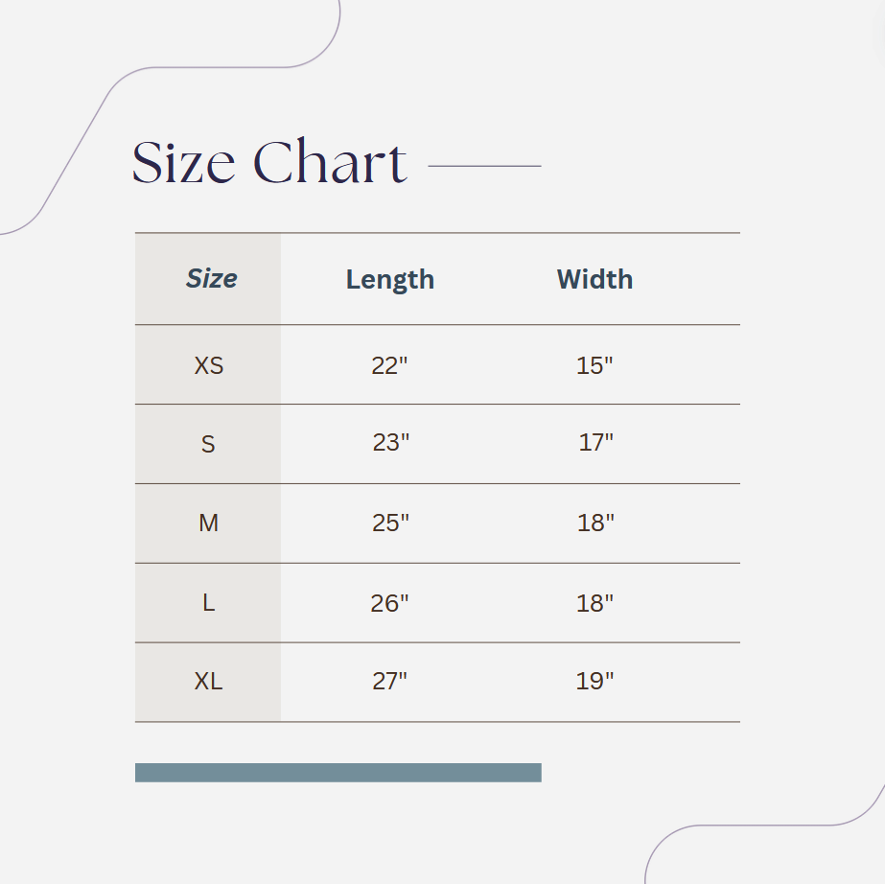Viewport: 885px width, 884px height.
Task: Click the 15" width value for XS
Action: (x=594, y=365)
